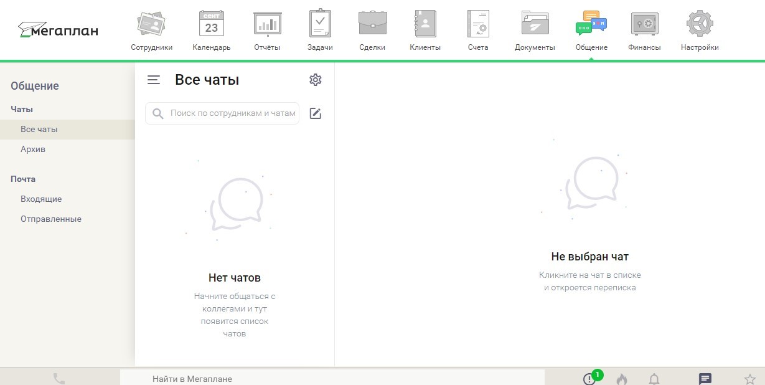This screenshot has height=385, width=765.
Task: Open the Клиенты address book icon
Action: [425, 24]
